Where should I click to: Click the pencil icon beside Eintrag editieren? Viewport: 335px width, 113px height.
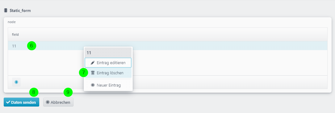[x=93, y=63]
